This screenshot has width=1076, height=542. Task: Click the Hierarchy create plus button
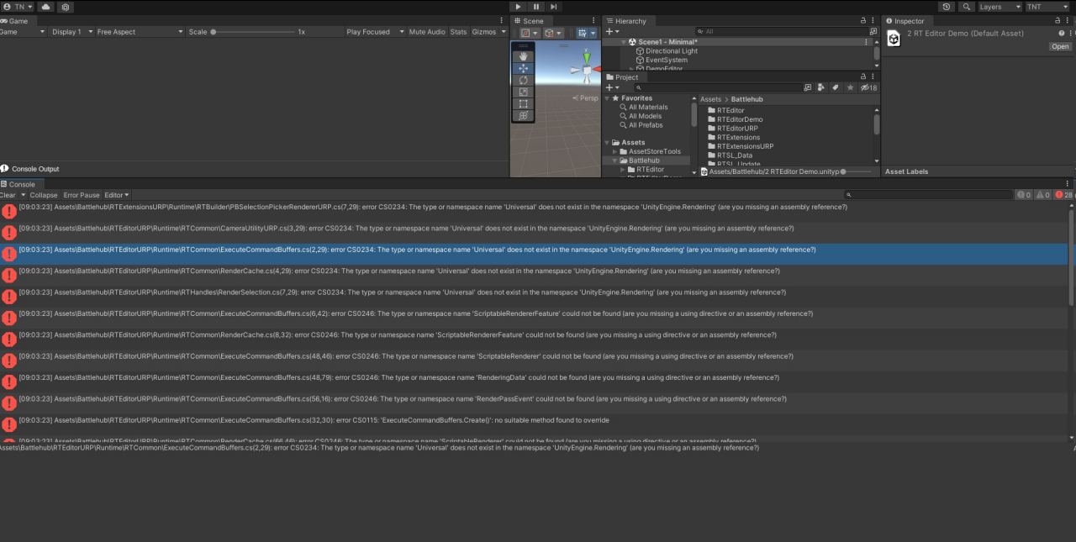pos(610,31)
